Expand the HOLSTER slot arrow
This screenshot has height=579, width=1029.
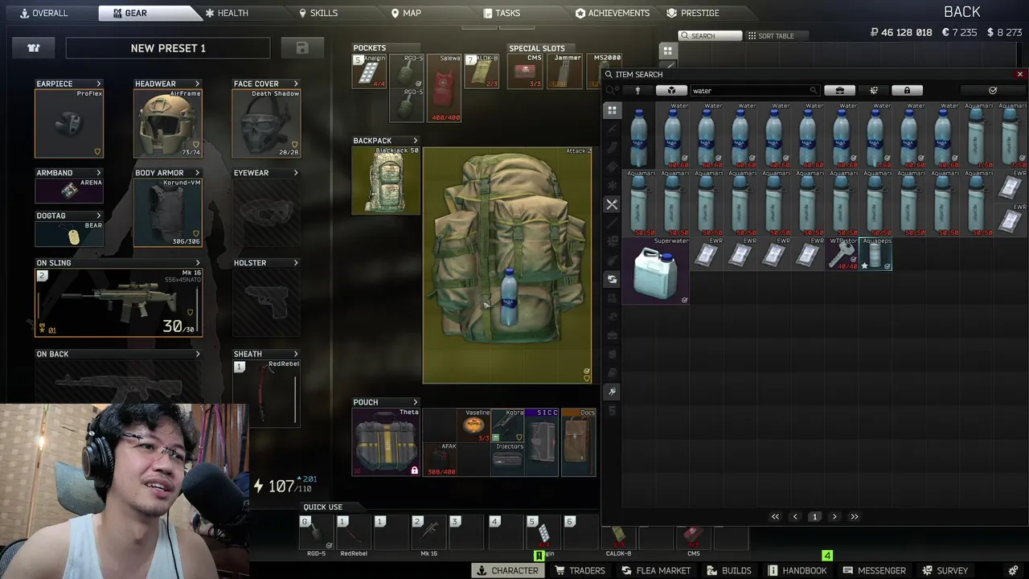(296, 263)
